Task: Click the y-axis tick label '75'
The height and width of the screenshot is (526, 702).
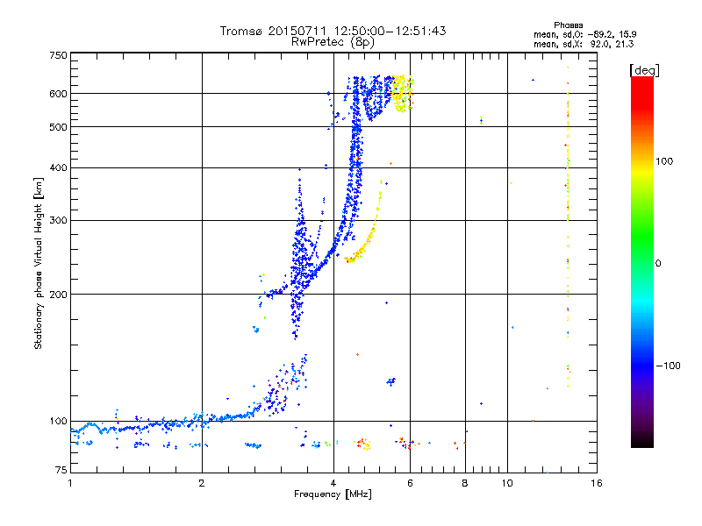Action: (x=61, y=470)
